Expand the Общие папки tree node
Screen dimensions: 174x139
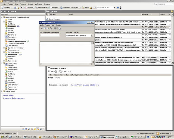click(2, 91)
